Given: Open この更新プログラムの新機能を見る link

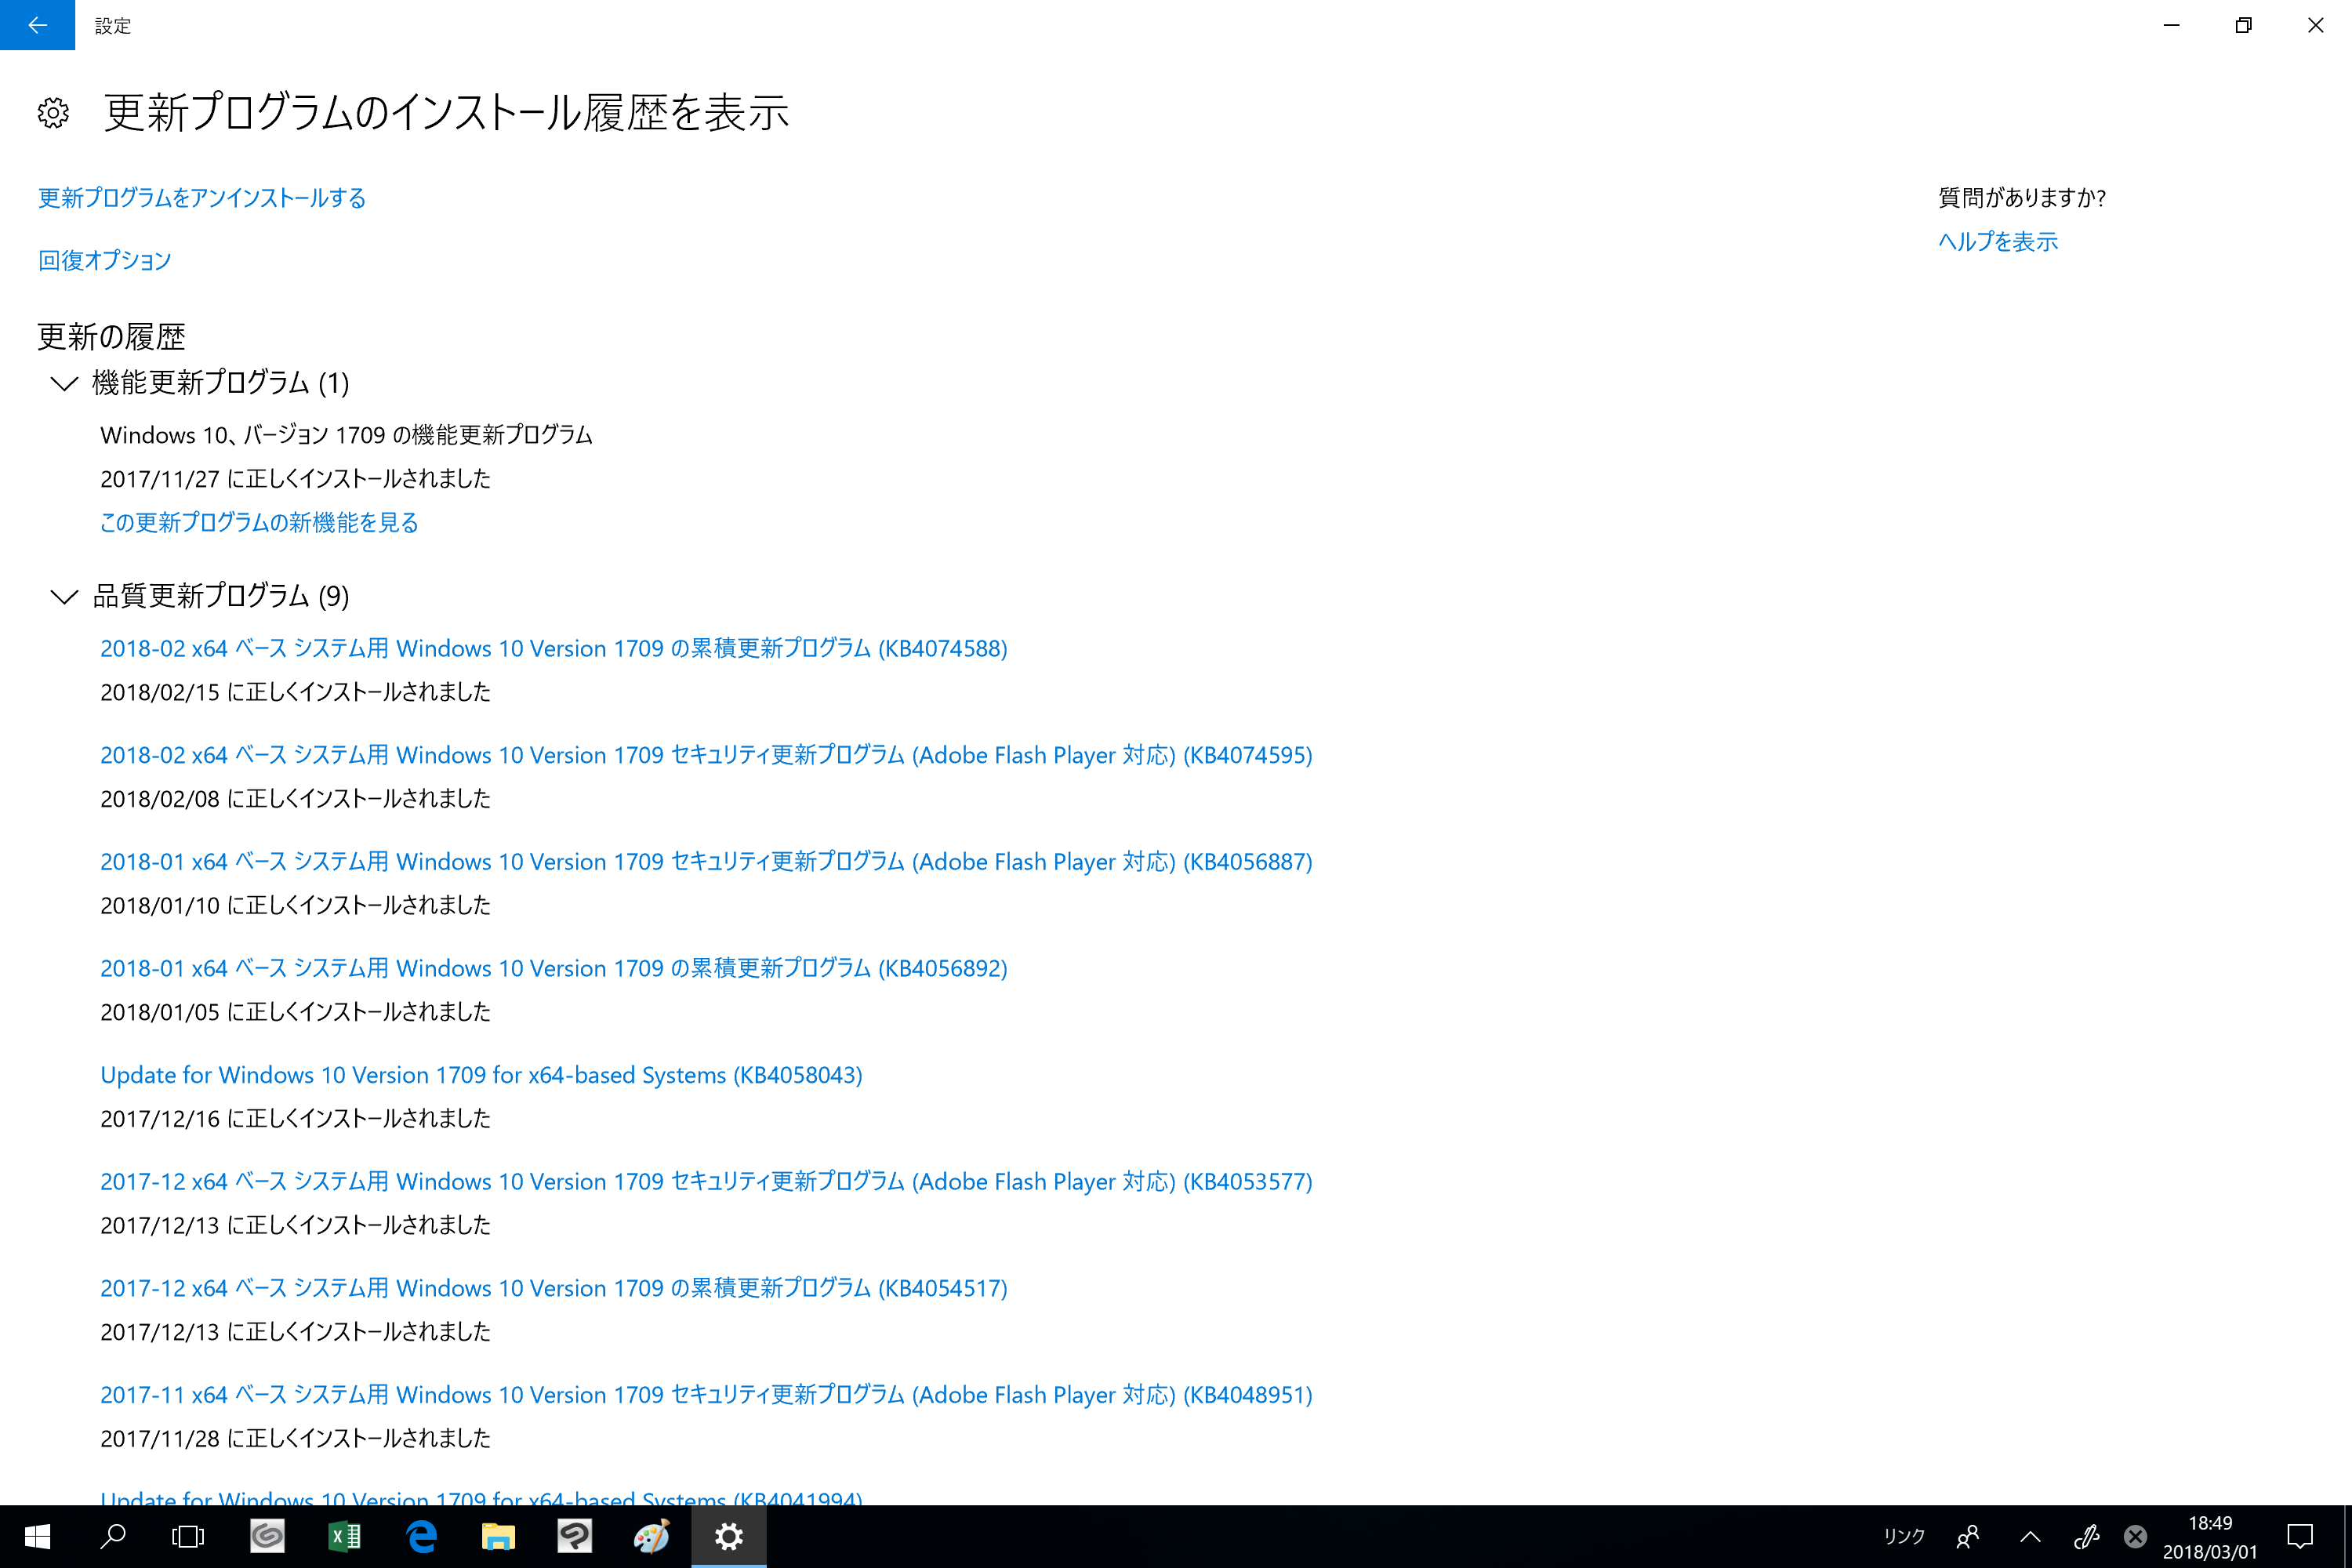Looking at the screenshot, I should [x=259, y=522].
